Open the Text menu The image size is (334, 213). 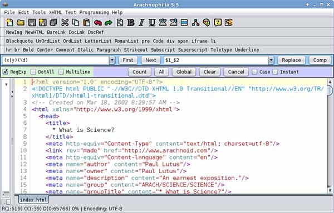click(x=71, y=13)
